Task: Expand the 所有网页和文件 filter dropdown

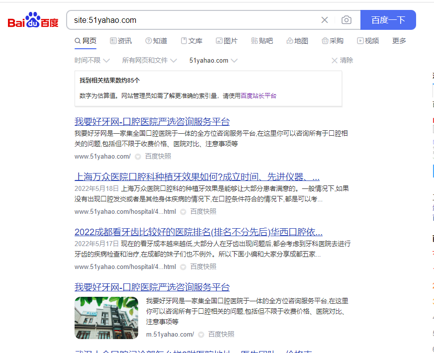Action: (x=149, y=60)
